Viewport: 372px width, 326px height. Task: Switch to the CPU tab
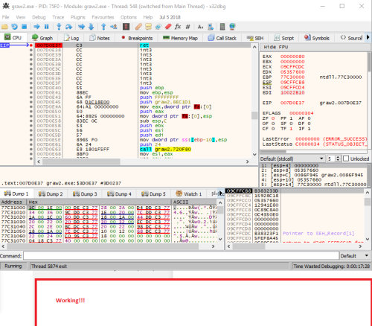coord(13,38)
